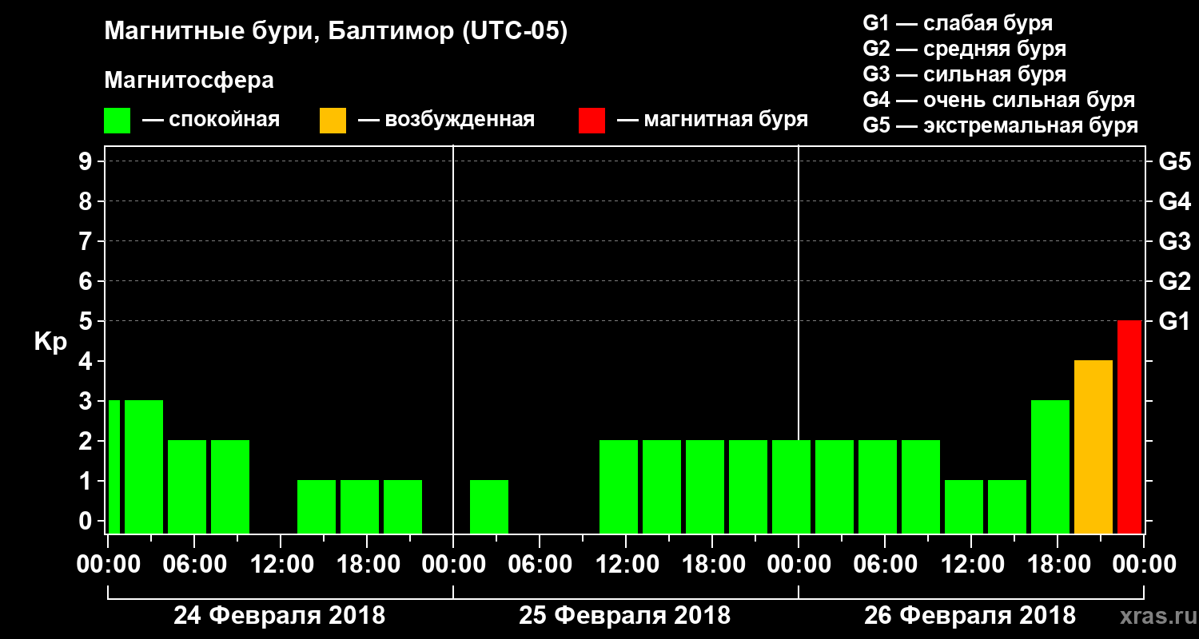
Task: Click the orange Kp 4 bar
Action: (1093, 447)
